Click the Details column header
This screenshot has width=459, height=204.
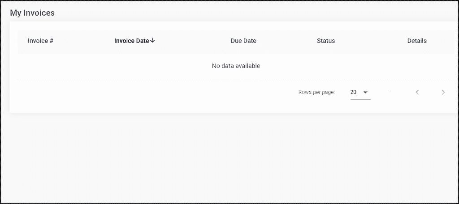pyautogui.click(x=417, y=41)
